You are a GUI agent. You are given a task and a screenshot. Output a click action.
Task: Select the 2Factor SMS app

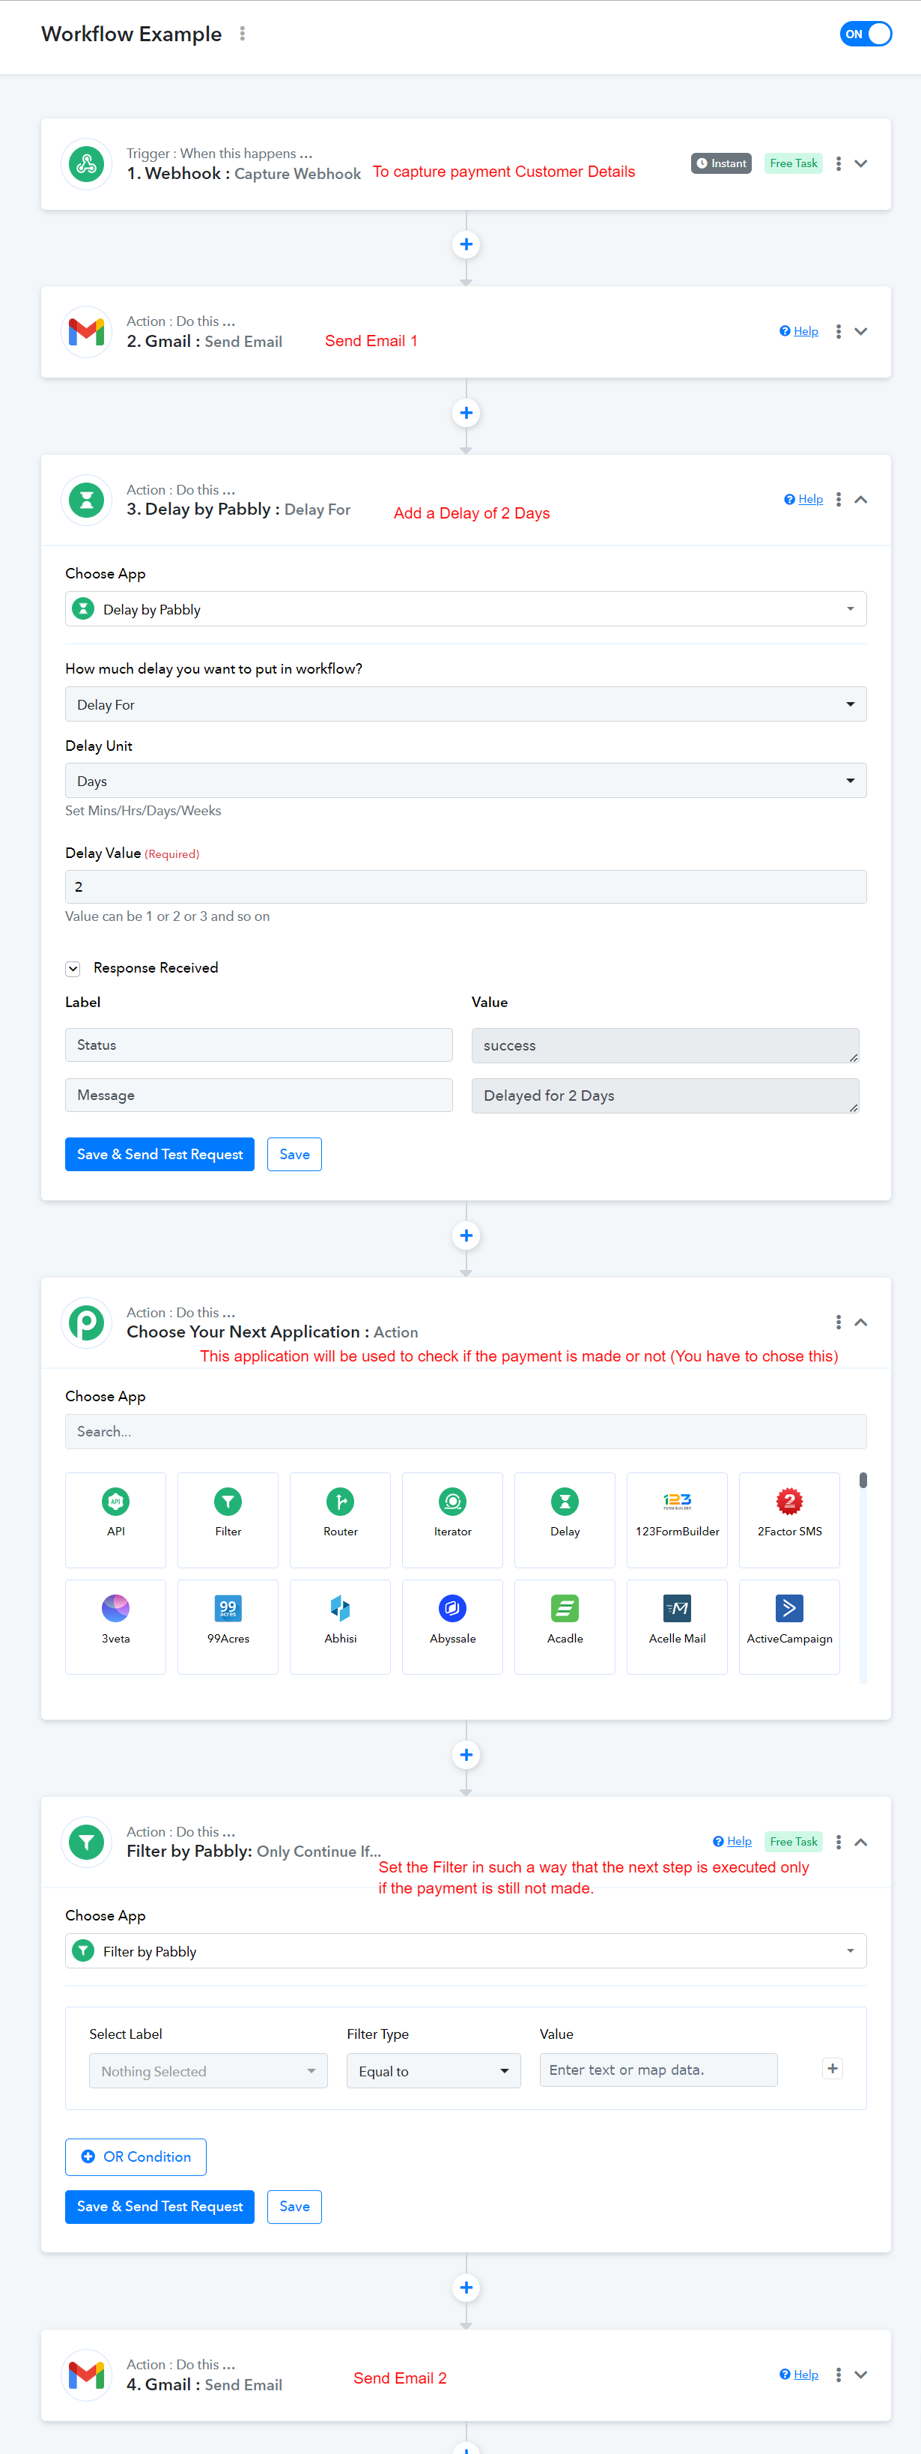(789, 1520)
